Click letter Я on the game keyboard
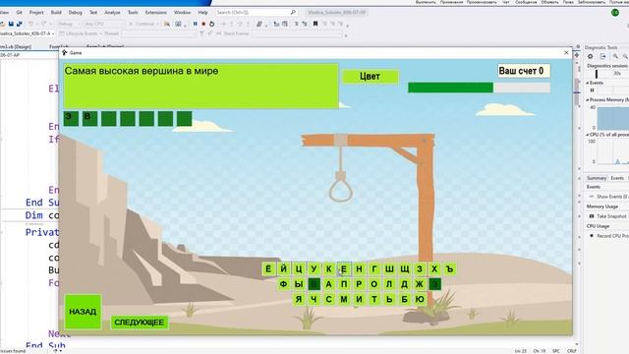This screenshot has height=354, width=629. tap(299, 299)
